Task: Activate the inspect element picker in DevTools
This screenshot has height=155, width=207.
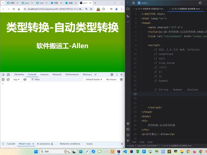Action: pos(3,74)
